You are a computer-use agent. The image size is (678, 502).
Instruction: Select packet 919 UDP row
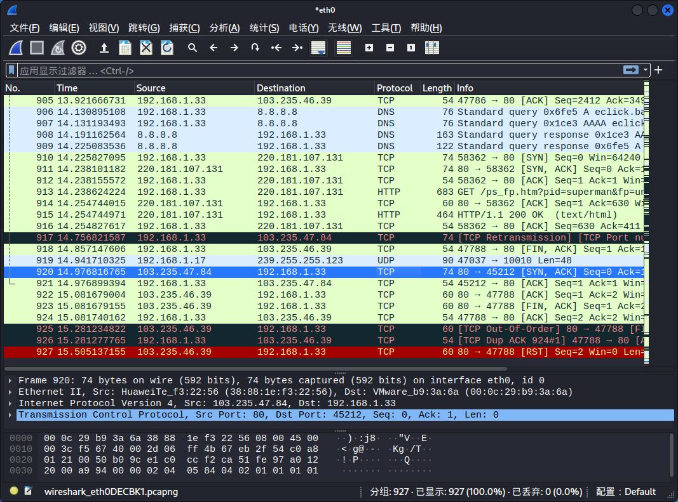[x=324, y=260]
